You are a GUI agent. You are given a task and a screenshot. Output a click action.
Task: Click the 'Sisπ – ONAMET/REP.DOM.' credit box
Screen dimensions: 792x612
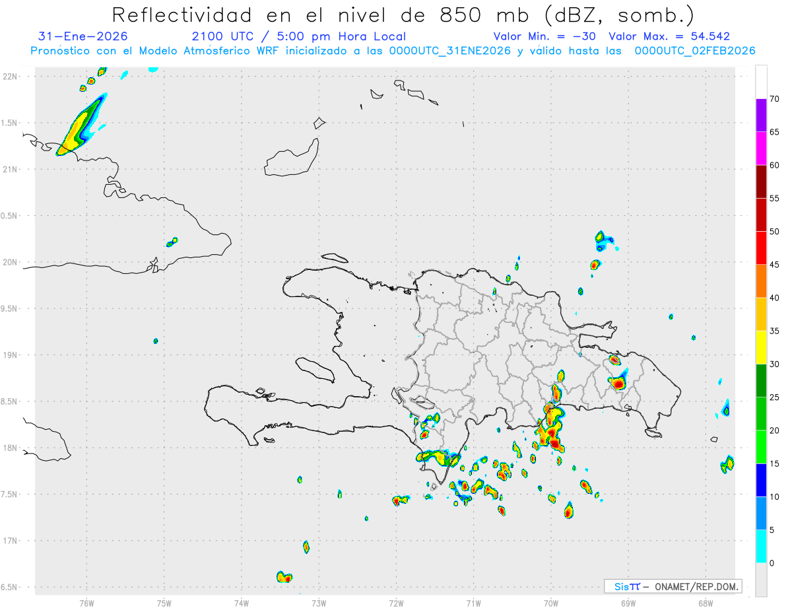[x=673, y=586]
